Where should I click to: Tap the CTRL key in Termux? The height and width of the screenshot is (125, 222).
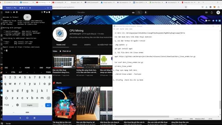click(x=13, y=72)
